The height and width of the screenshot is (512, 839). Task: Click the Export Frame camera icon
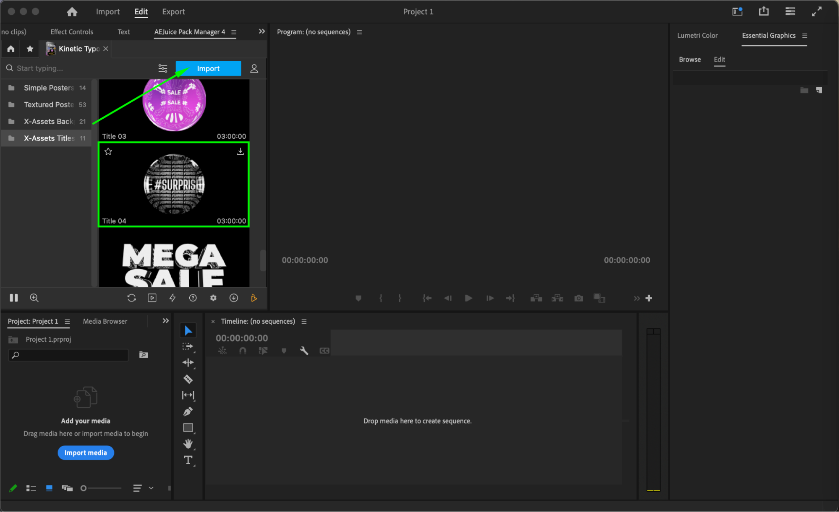(x=578, y=298)
